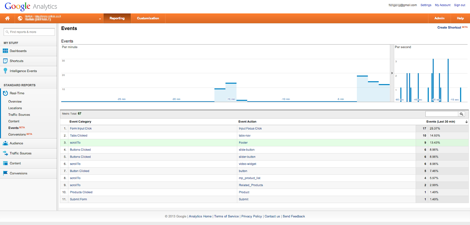Click the Product event action
This screenshot has height=225, width=470.
(244, 192)
